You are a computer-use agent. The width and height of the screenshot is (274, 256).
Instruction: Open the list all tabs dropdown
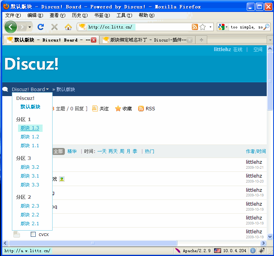270,40
